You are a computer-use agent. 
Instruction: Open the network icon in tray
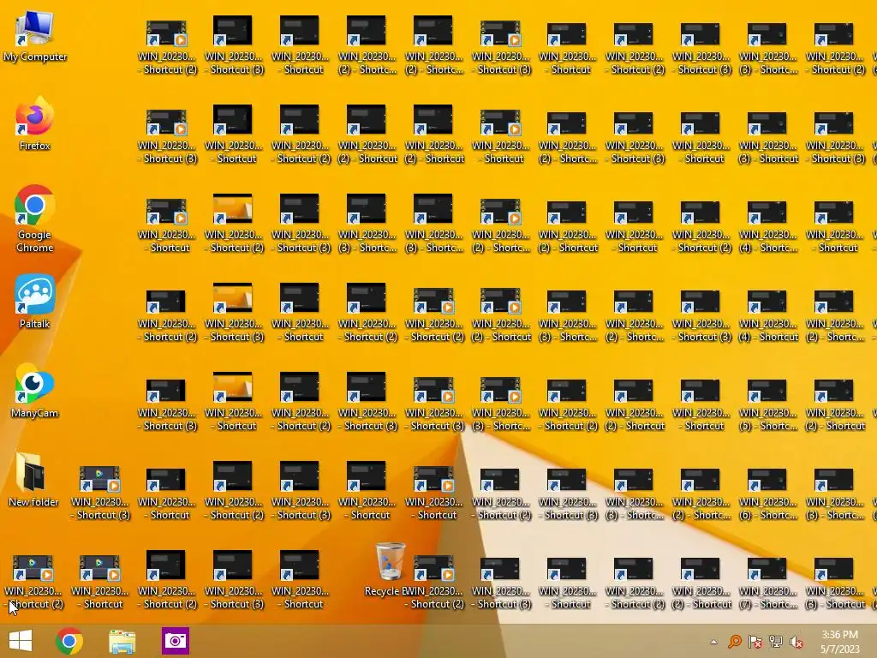776,641
